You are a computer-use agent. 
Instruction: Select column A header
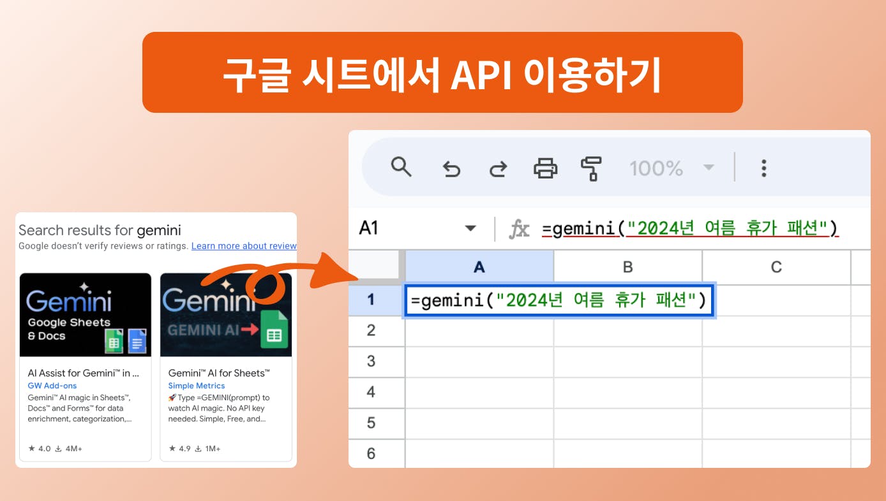coord(479,267)
